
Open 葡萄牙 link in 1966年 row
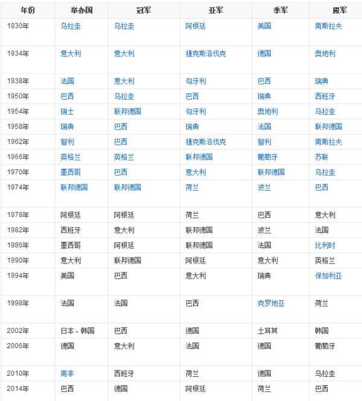click(x=268, y=157)
